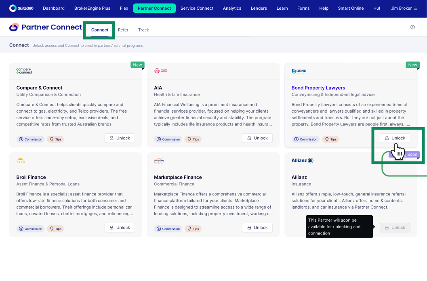Switch to the Refer tab

point(123,30)
